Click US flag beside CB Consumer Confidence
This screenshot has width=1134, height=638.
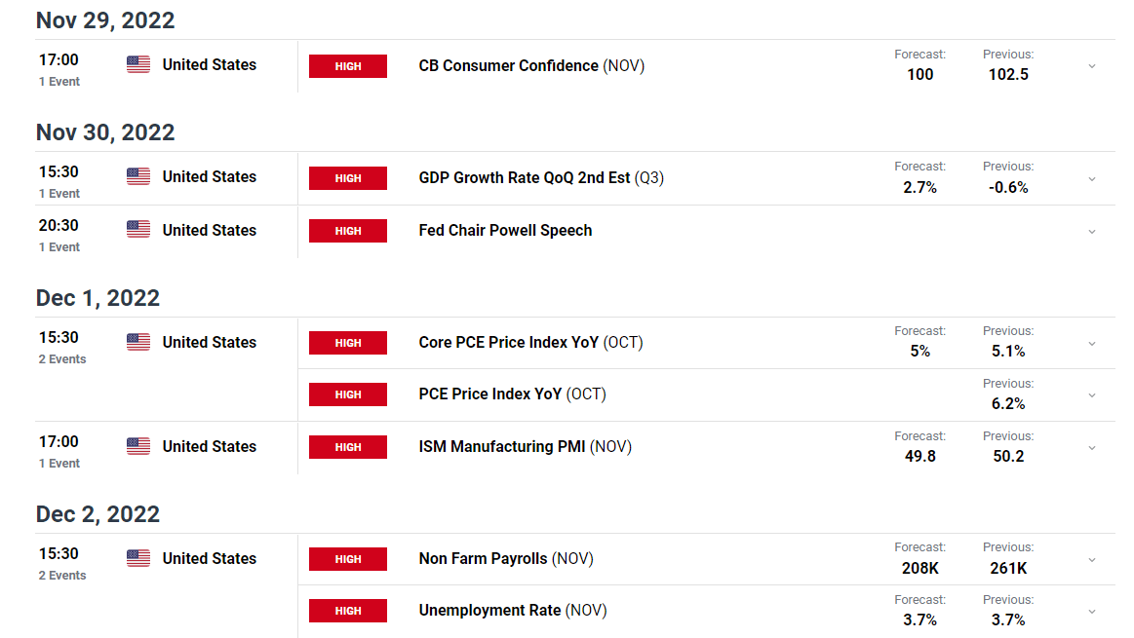point(138,64)
